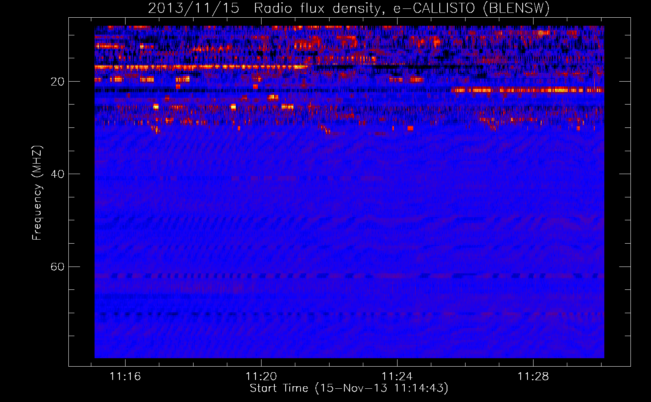The width and height of the screenshot is (651, 402).
Task: Click the '11:24' time tick label
Action: pyautogui.click(x=397, y=377)
